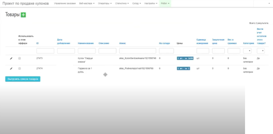This screenshot has height=134, width=273.
Task: Sort by Наименование column header
Action: [x=86, y=43]
